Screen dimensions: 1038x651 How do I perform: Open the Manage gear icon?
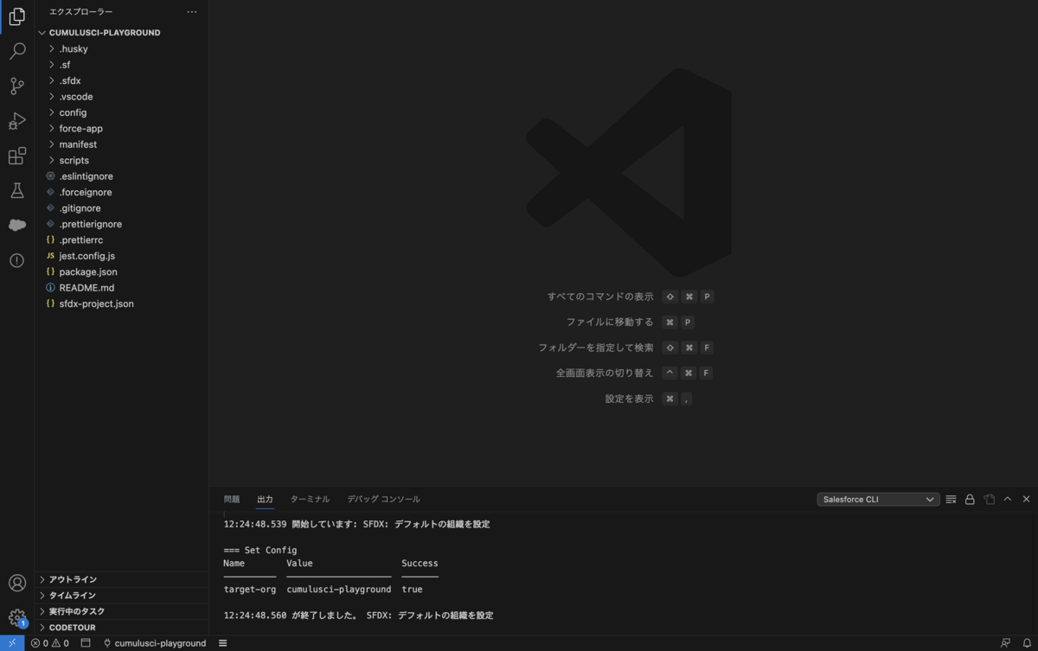[x=16, y=617]
